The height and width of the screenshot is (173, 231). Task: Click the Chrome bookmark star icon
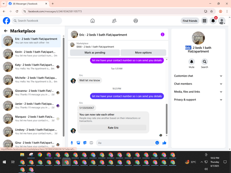click(x=212, y=12)
